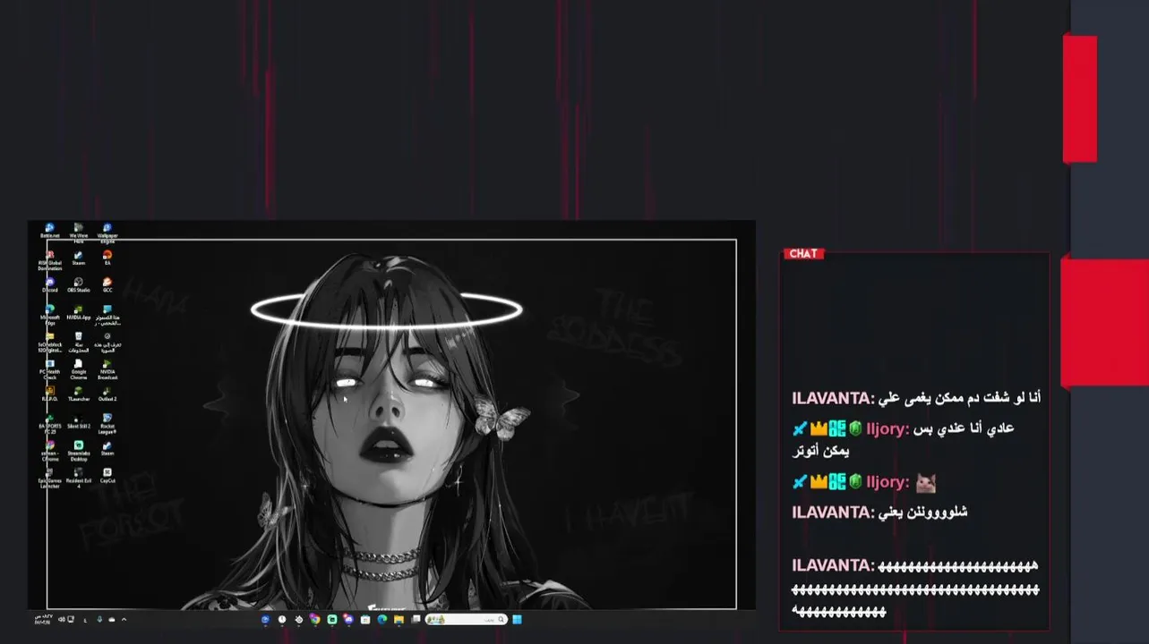The width and height of the screenshot is (1149, 644).
Task: Open the CapCut desktop shortcut
Action: click(107, 475)
